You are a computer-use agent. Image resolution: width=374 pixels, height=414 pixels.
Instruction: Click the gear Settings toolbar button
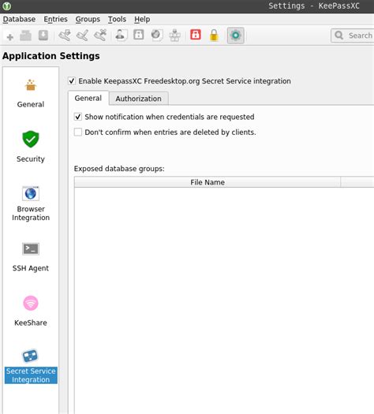pos(236,35)
